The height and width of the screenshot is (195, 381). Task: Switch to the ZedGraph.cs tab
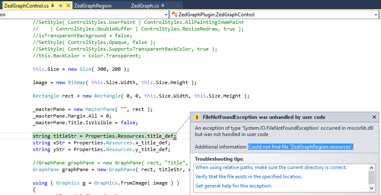(x=145, y=6)
